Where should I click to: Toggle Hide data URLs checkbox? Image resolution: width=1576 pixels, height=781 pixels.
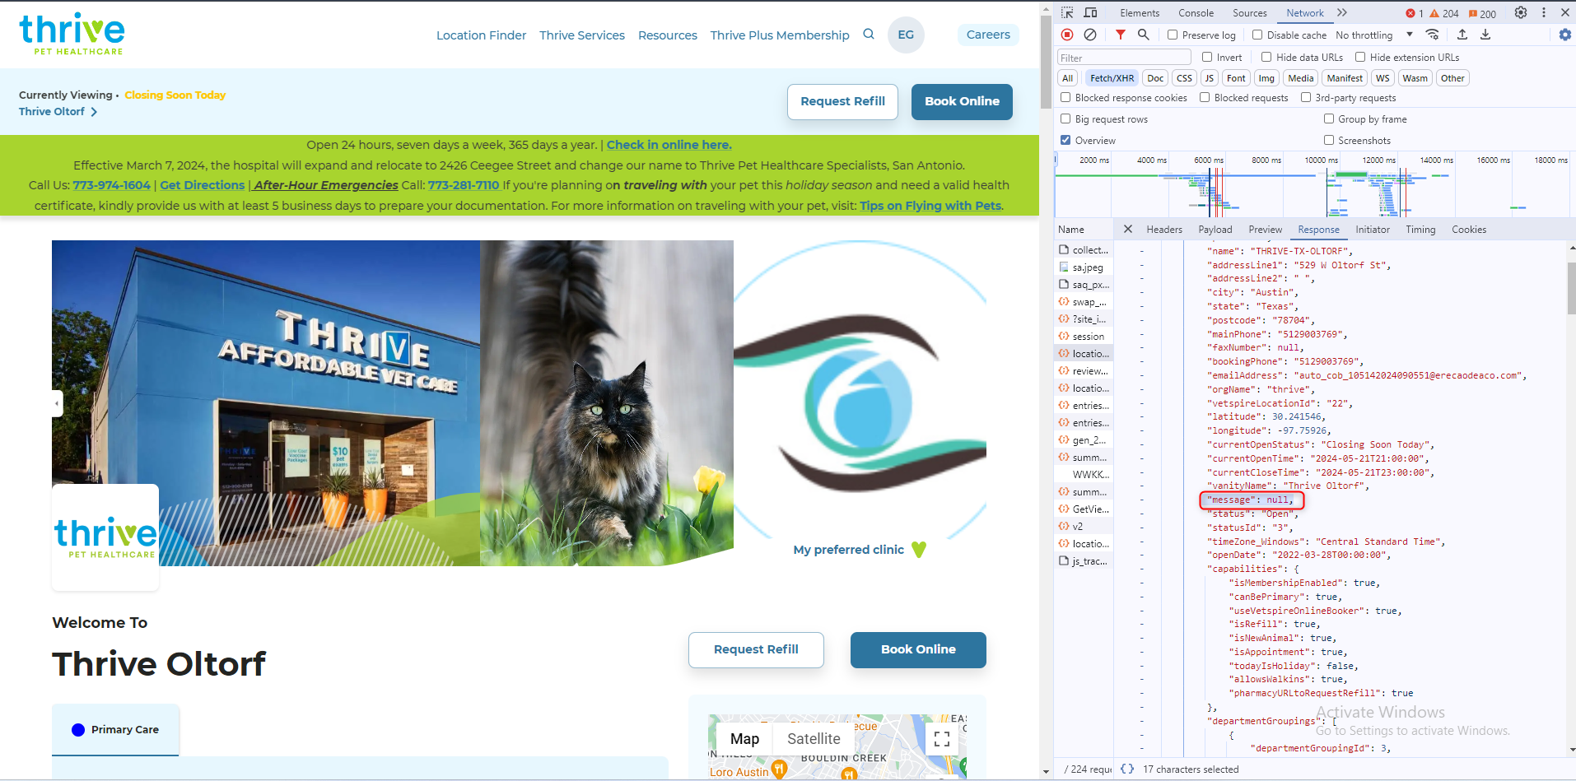(1266, 57)
